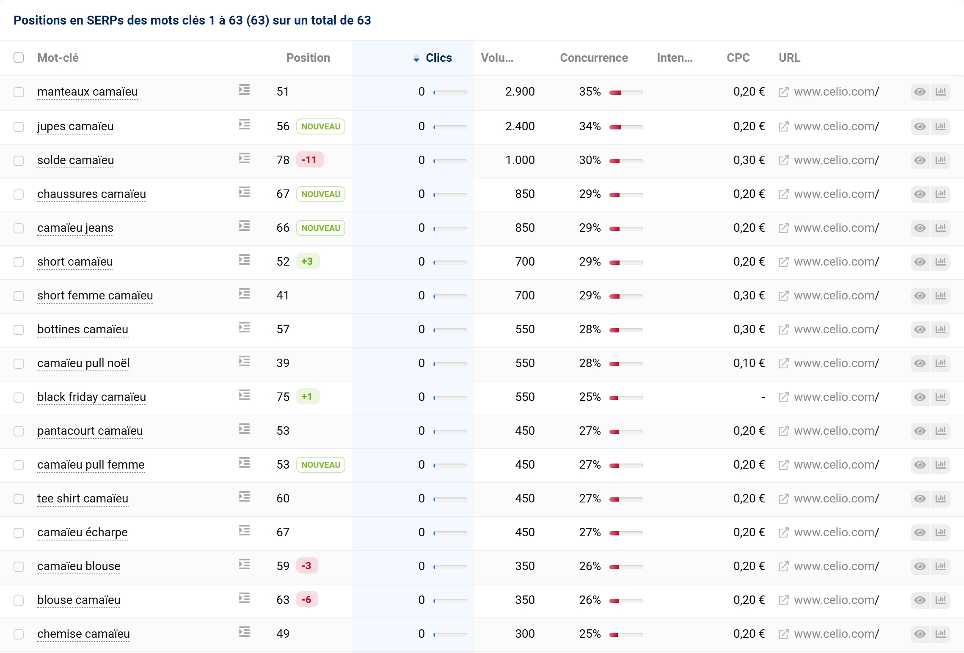Open external URL icon in black friday camaïeu row
Image resolution: width=964 pixels, height=653 pixels.
[x=783, y=397]
